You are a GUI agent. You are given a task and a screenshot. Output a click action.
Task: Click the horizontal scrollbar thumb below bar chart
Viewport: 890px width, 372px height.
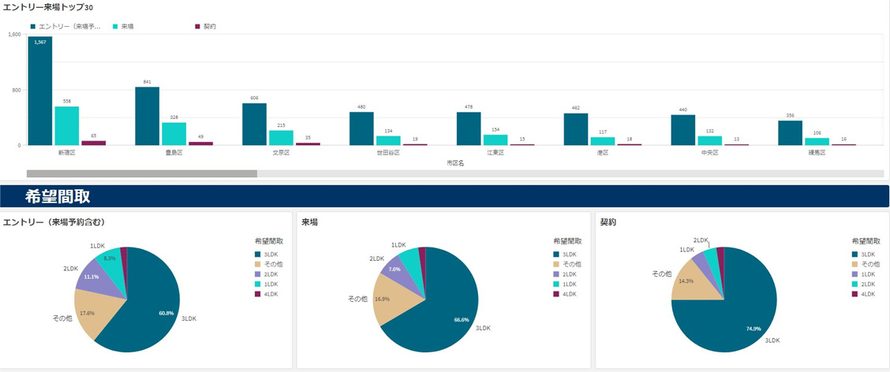pyautogui.click(x=142, y=173)
